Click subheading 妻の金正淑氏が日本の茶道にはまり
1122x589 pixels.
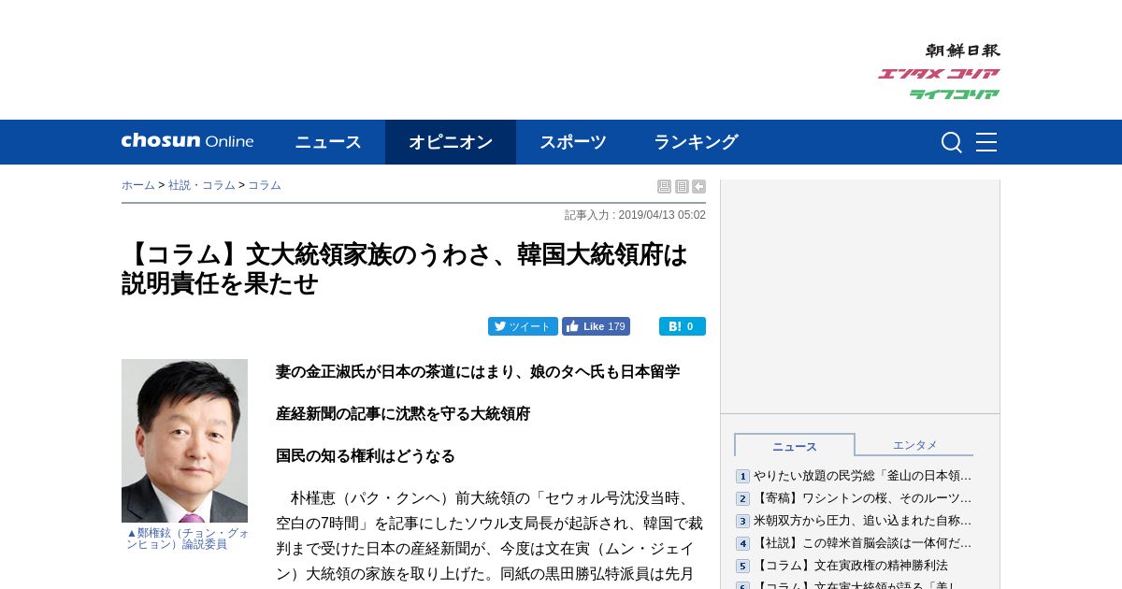478,371
